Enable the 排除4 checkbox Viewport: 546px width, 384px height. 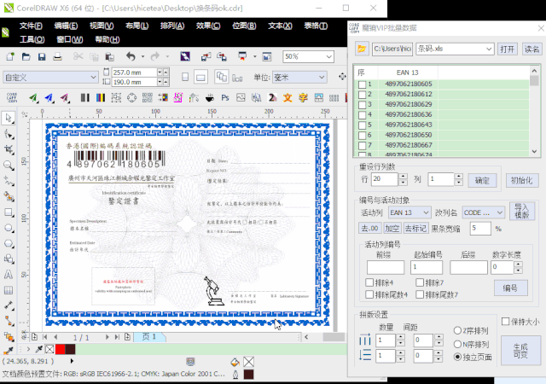pos(369,282)
